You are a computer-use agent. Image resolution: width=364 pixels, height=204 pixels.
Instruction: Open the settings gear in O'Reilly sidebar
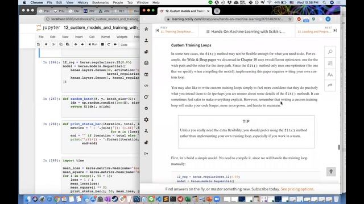coord(146,120)
